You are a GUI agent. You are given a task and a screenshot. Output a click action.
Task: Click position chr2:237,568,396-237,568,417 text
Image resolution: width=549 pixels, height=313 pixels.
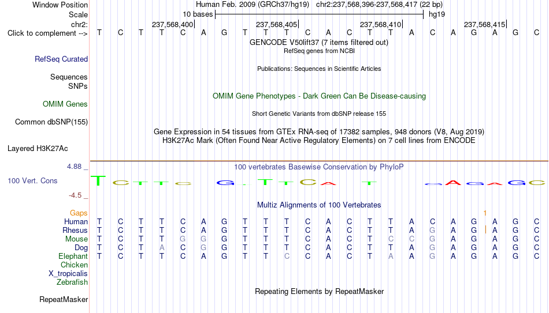(379, 5)
